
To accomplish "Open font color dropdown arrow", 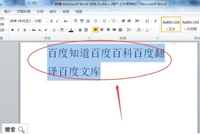I will [75, 30].
